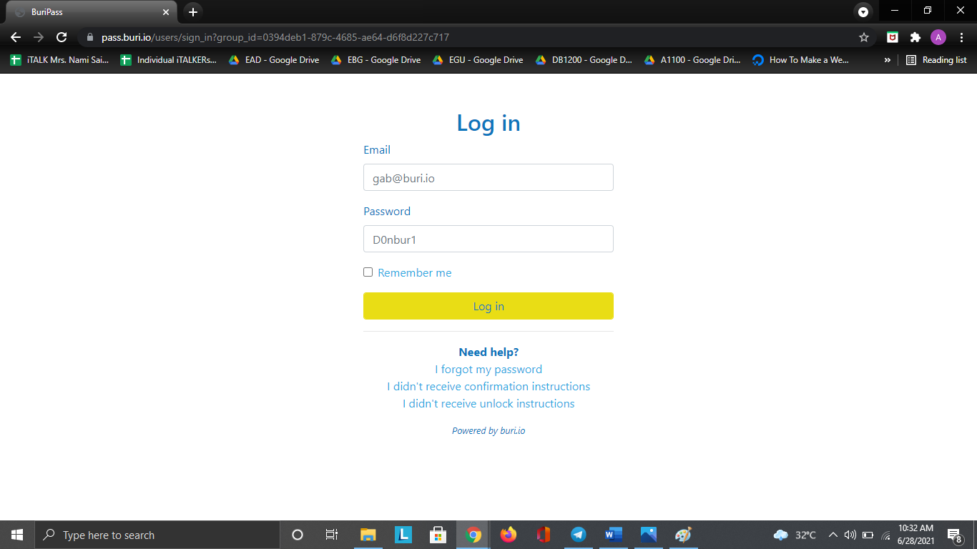Switch to Word on the taskbar
This screenshot has height=549, width=977.
tap(613, 535)
